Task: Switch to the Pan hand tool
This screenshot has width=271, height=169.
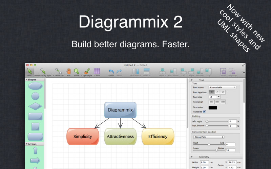Action: pos(69,72)
